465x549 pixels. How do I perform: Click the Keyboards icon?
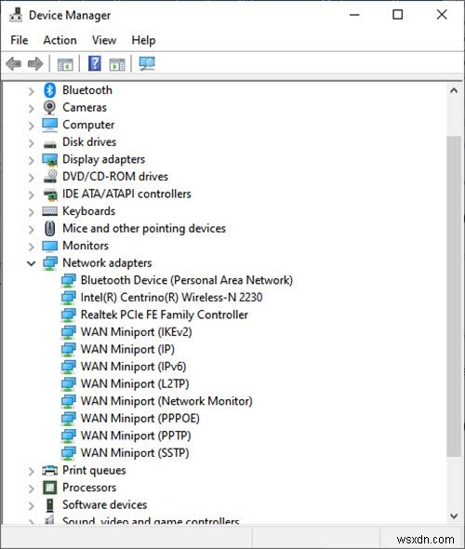pos(49,211)
